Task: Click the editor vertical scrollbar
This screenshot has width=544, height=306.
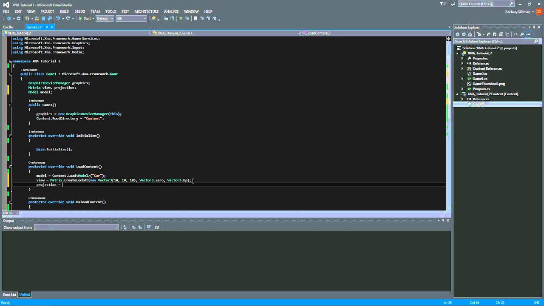Action: coord(448,123)
